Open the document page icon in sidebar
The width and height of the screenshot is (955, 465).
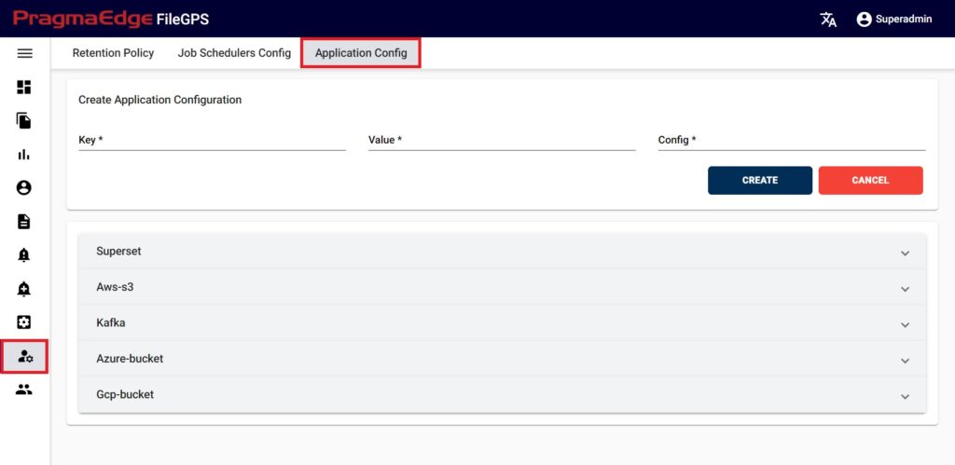(x=23, y=222)
